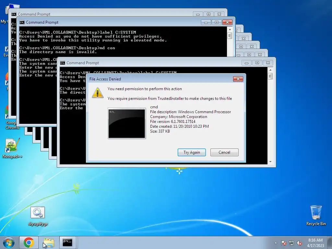
Task: Maximize the front Command Prompt window
Action: 257,63
